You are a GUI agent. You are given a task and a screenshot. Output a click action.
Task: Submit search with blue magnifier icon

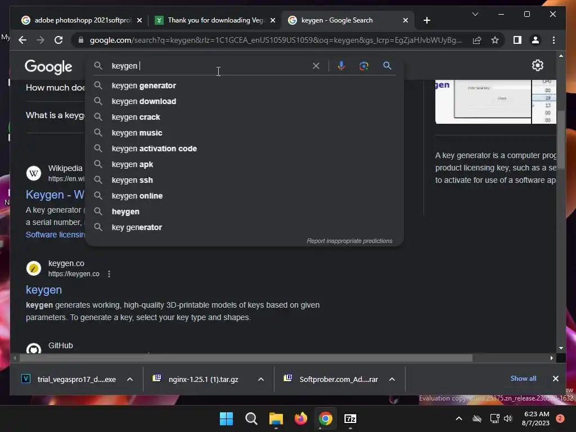pyautogui.click(x=387, y=66)
